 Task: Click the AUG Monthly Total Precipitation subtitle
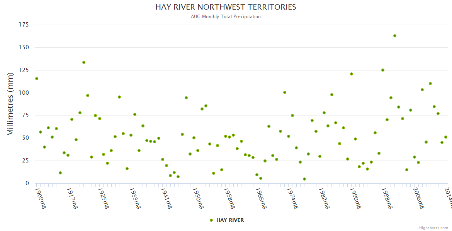tap(226, 17)
